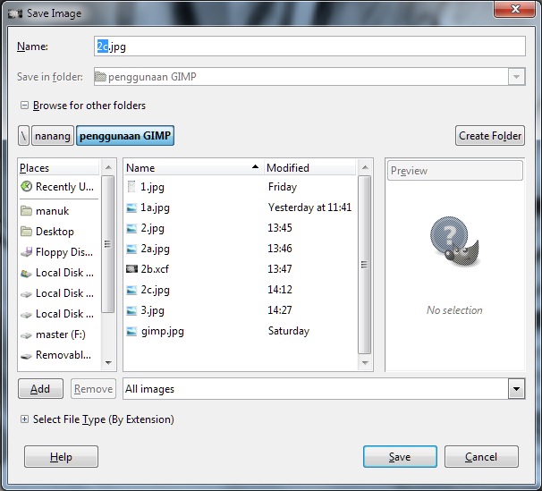This screenshot has width=542, height=491.
Task: Click the 2.jpg image icon
Action: point(131,228)
